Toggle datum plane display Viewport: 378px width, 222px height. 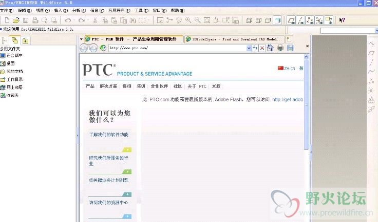click(x=291, y=20)
